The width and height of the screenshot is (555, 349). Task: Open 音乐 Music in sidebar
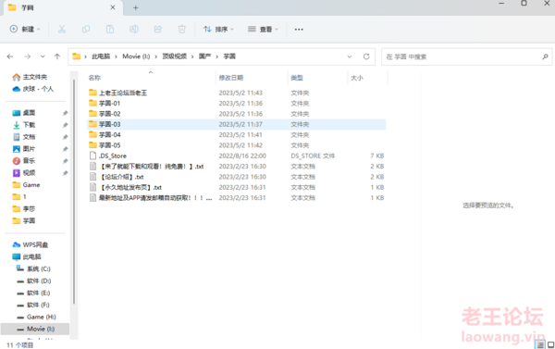[24, 161]
